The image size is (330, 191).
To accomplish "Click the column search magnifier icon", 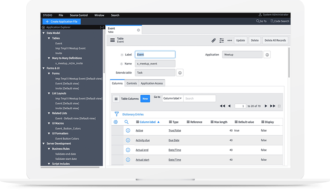I will click(127, 122).
